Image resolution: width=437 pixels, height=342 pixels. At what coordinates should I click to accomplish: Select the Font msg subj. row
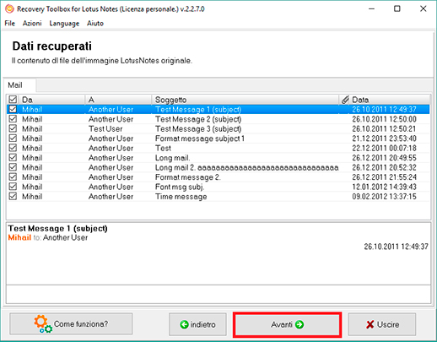(x=218, y=187)
